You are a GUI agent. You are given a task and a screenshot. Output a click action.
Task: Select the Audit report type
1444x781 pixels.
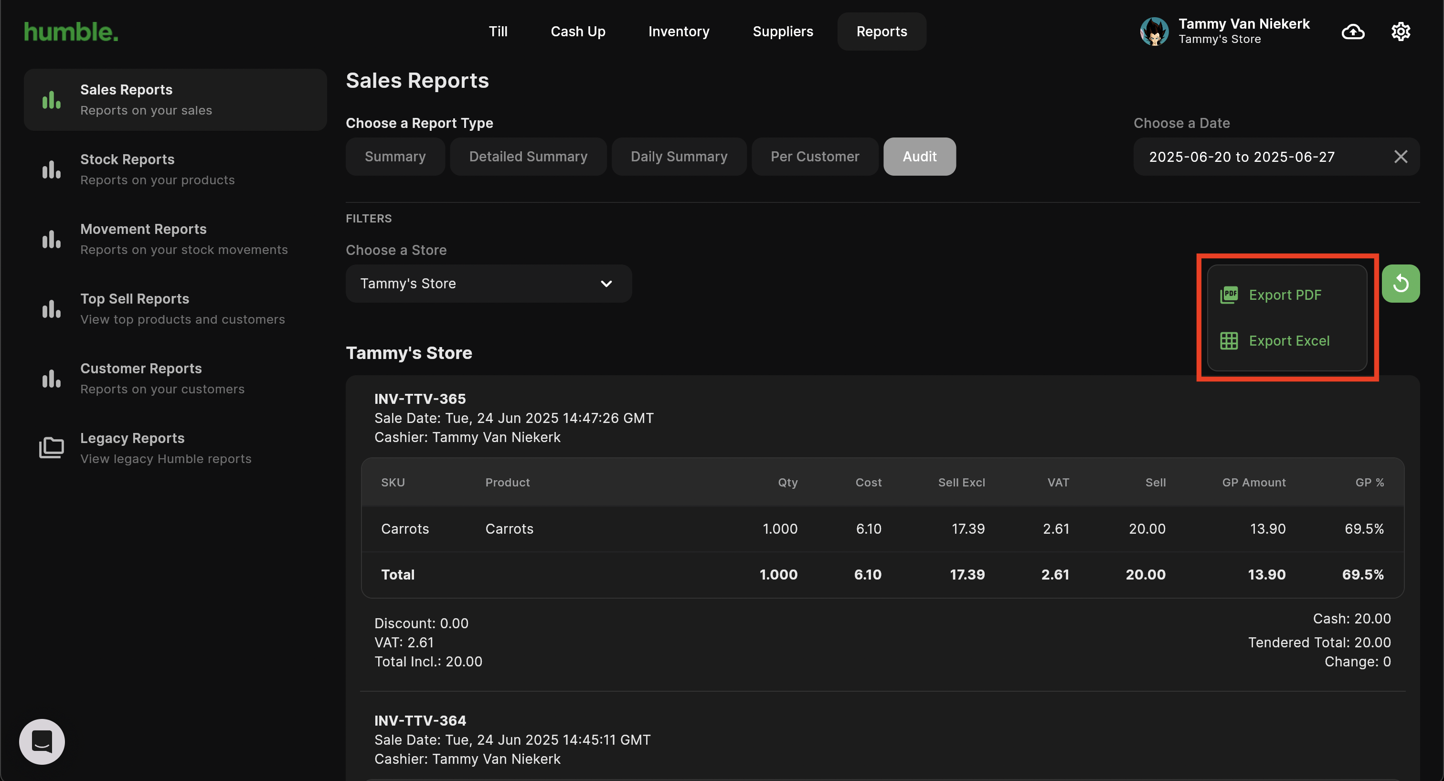point(919,157)
